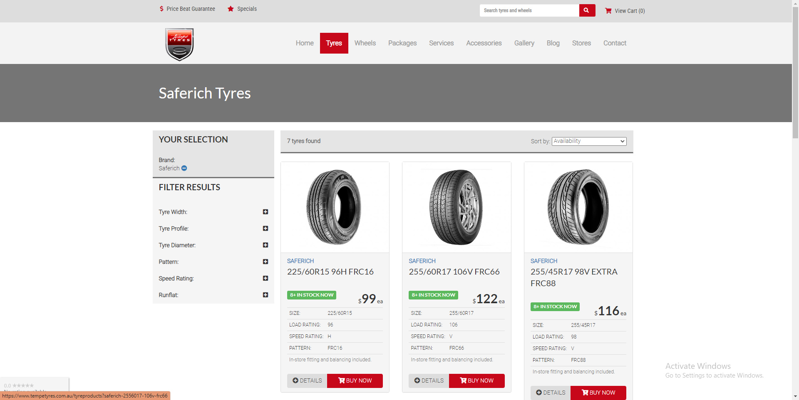Remove the Saferich brand filter with the minus icon
Screen dimensions: 799x400
pyautogui.click(x=184, y=168)
